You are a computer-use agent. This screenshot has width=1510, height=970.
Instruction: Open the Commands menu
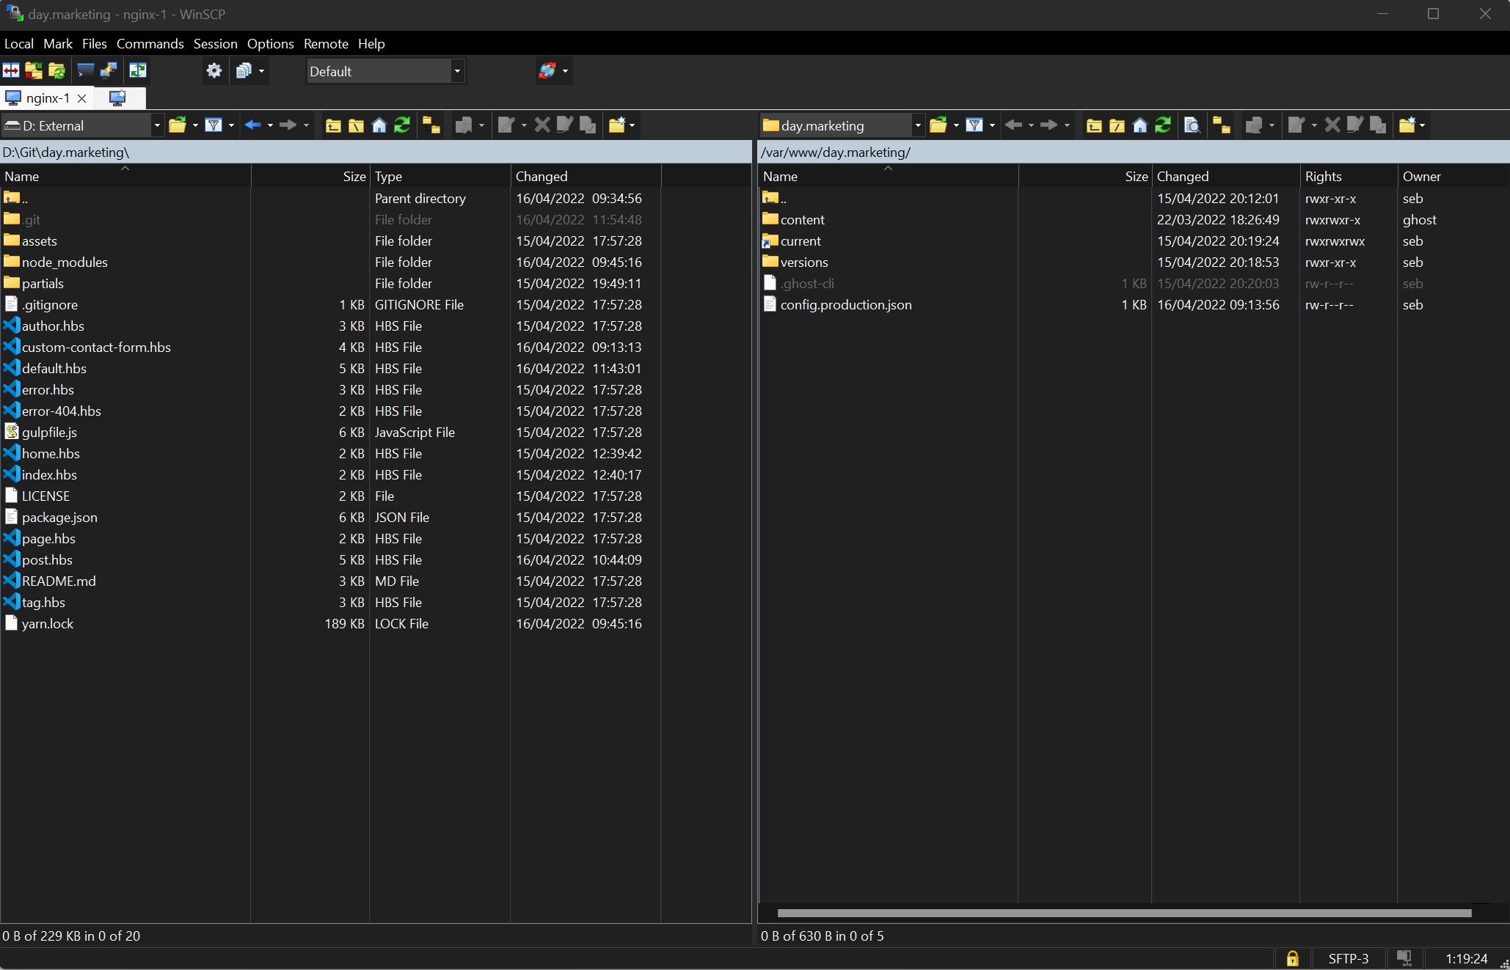[x=150, y=43]
